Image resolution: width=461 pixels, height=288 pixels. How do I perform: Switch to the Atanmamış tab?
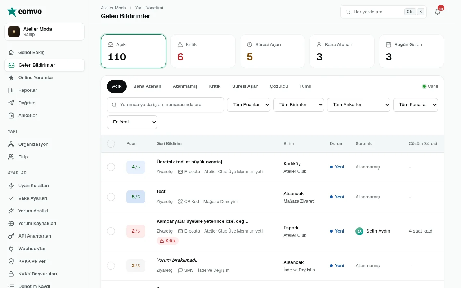point(185,86)
